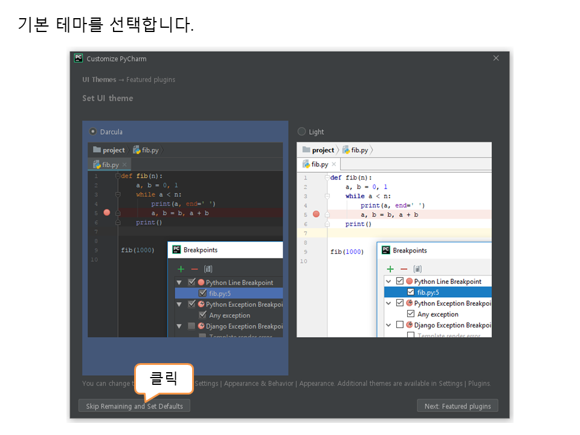
Task: Collapse Python Exception Breakpoint node in Light preview
Action: [388, 303]
